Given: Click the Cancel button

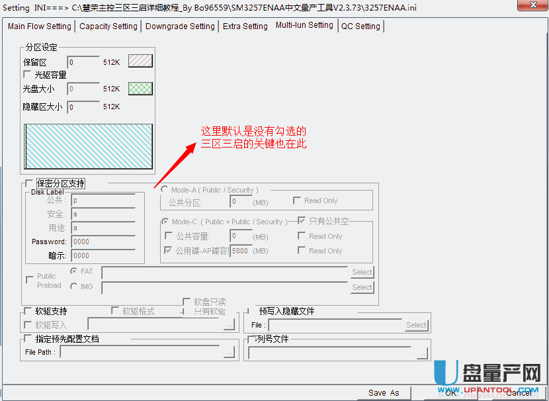Looking at the screenshot, I should pyautogui.click(x=519, y=392).
